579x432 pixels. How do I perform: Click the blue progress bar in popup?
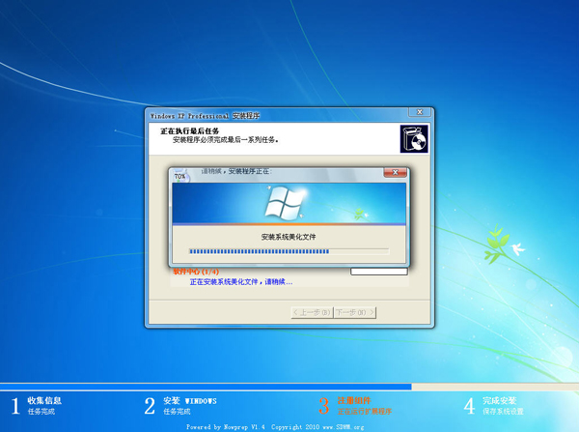pyautogui.click(x=289, y=251)
